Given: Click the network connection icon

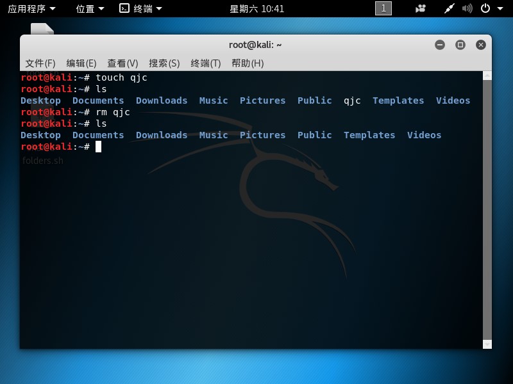Looking at the screenshot, I should pyautogui.click(x=450, y=8).
